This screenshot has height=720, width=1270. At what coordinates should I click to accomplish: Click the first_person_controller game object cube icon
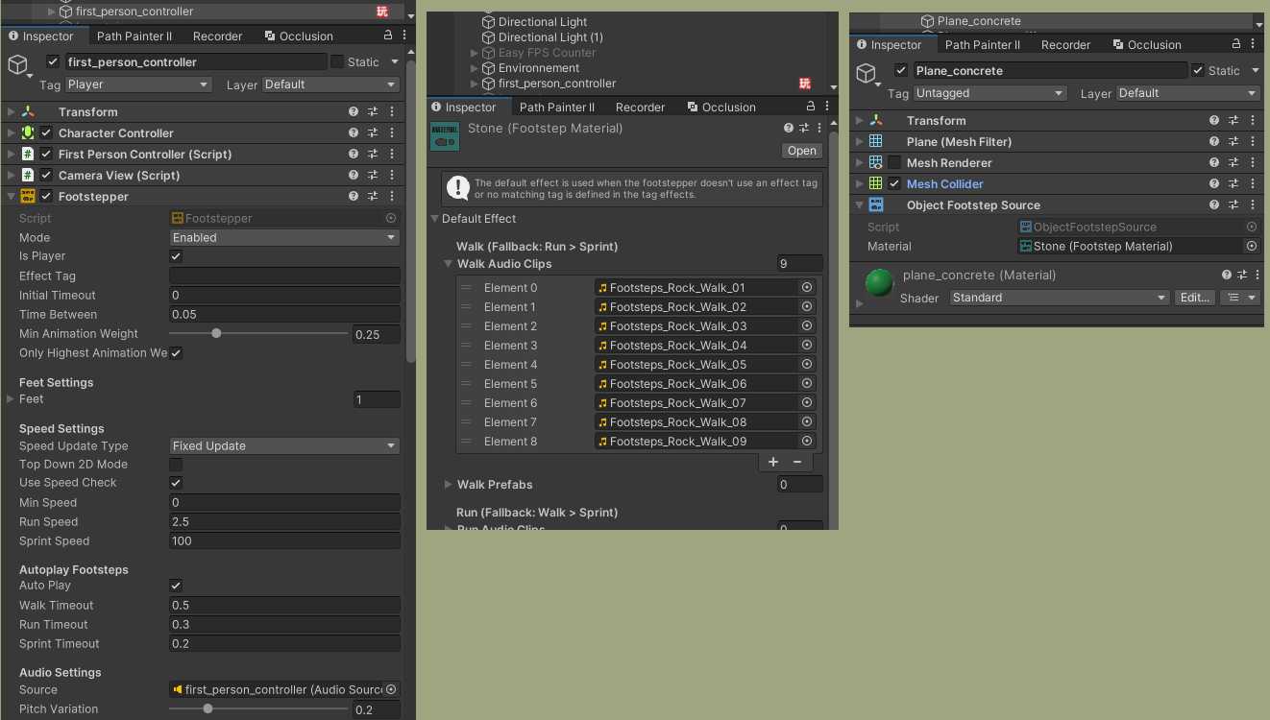(18, 65)
